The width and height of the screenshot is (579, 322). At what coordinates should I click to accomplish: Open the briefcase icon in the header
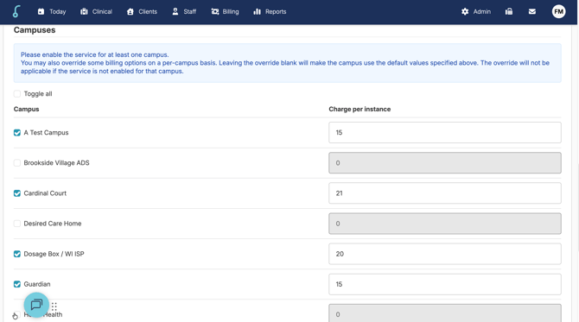[x=509, y=11]
